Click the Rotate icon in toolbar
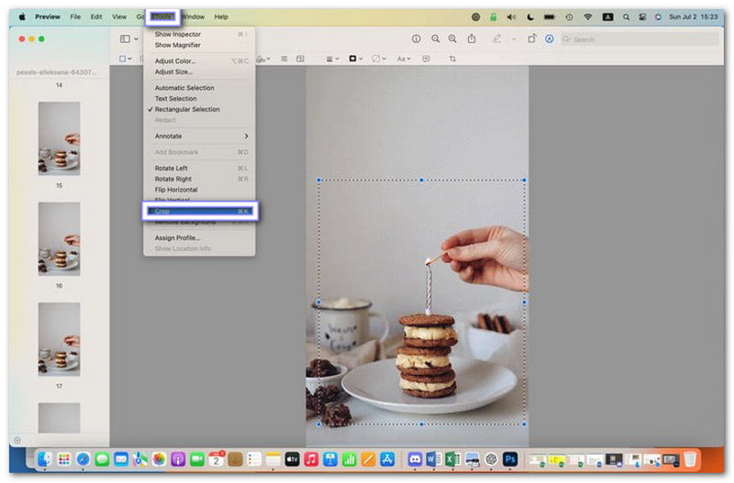This screenshot has height=483, width=734. click(531, 38)
